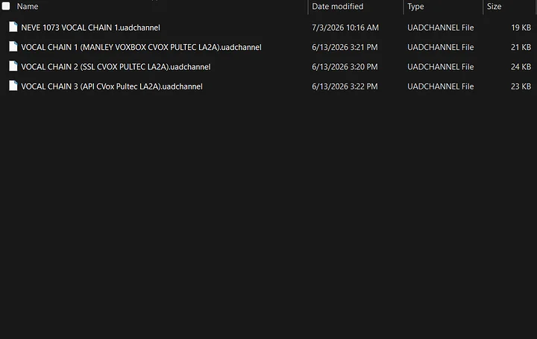Click the date 6/13/2026 3:21 PM

pyautogui.click(x=345, y=47)
